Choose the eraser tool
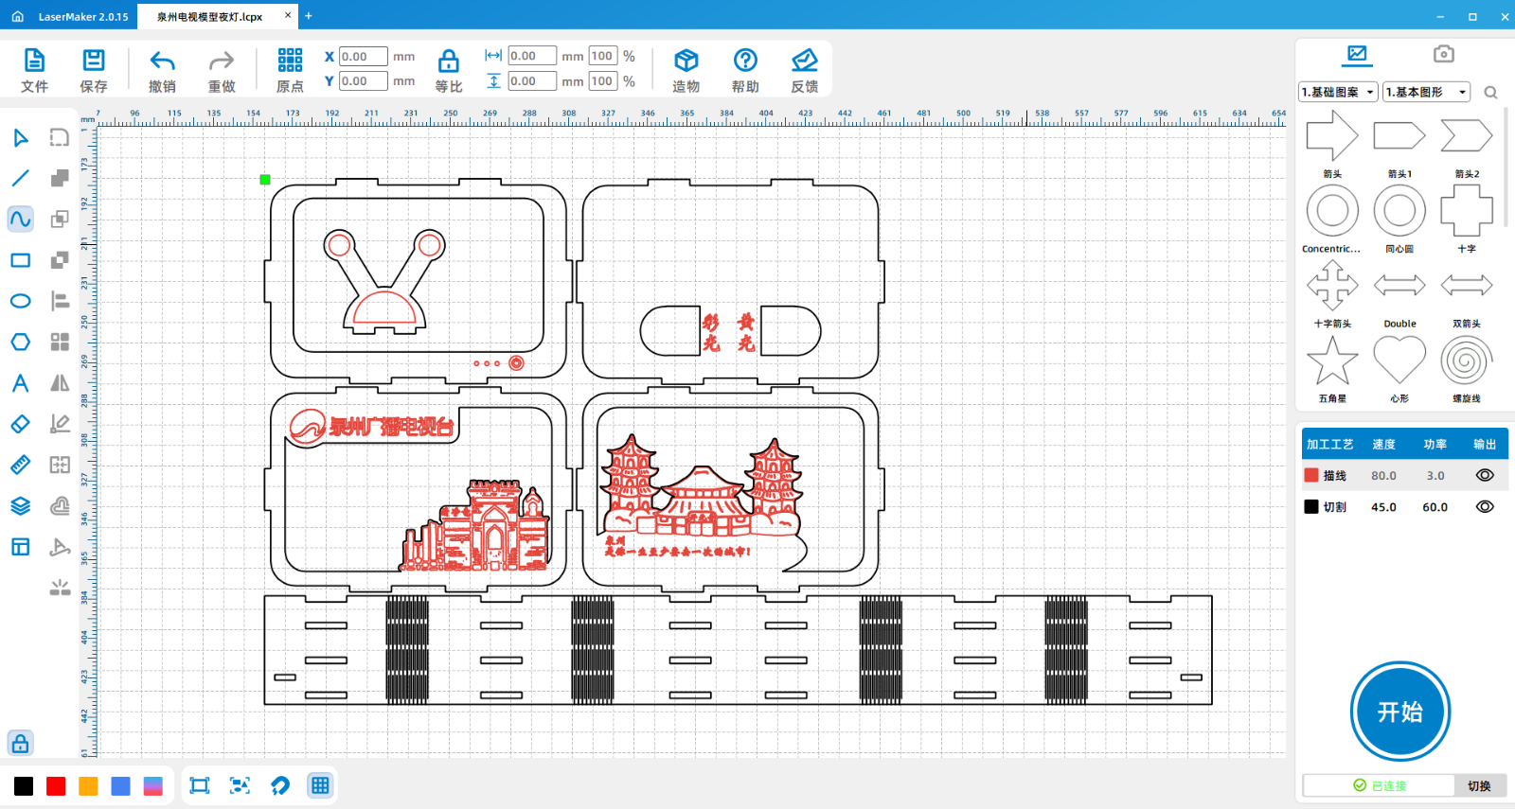Screen dimensions: 1515x809 (20, 424)
